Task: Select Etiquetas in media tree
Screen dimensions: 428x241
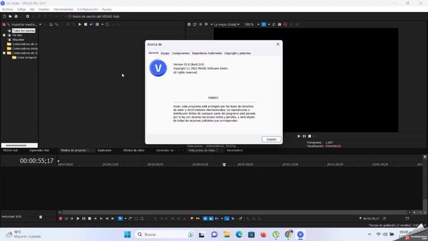Action: point(18,39)
